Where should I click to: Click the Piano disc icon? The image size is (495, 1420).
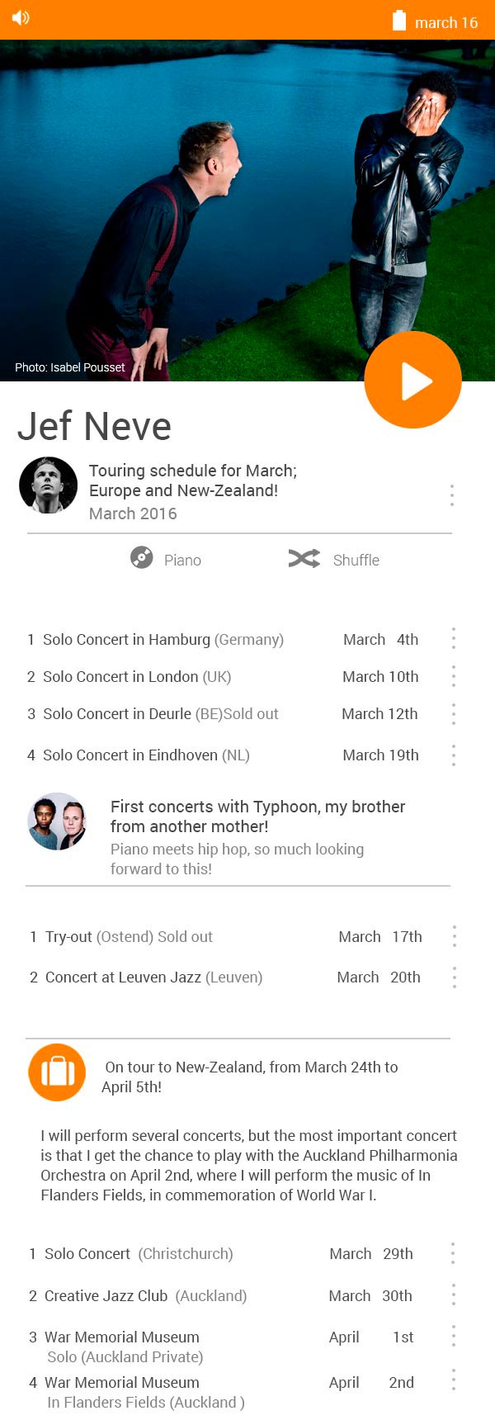(x=142, y=557)
